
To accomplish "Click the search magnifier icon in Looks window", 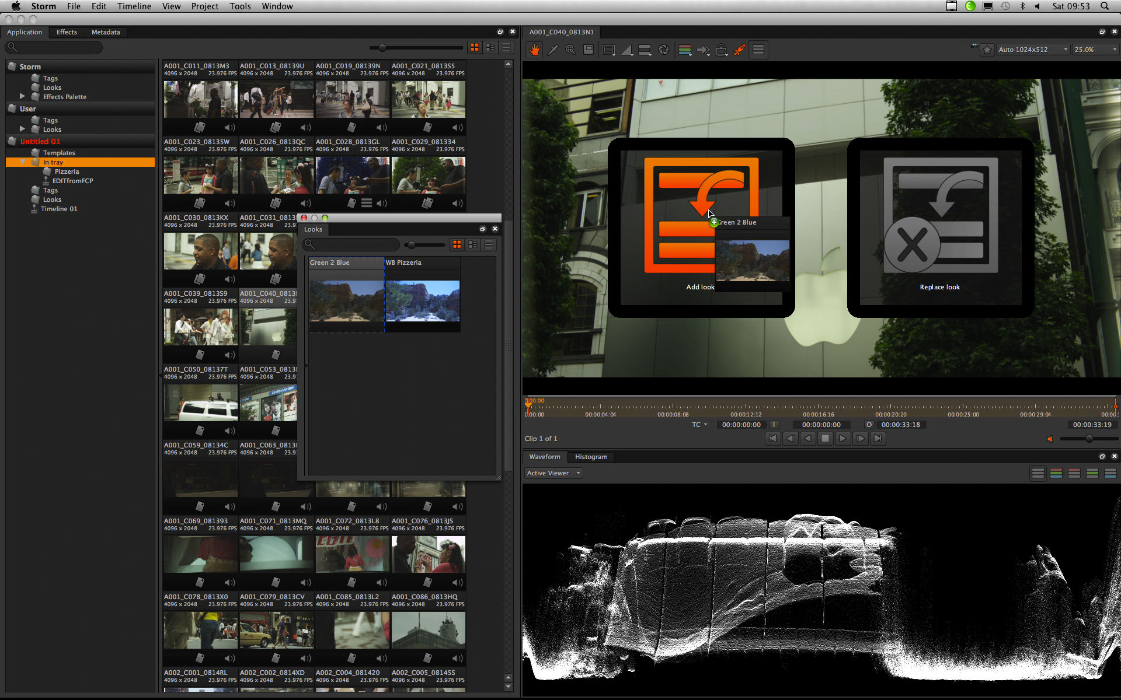I will 310,244.
